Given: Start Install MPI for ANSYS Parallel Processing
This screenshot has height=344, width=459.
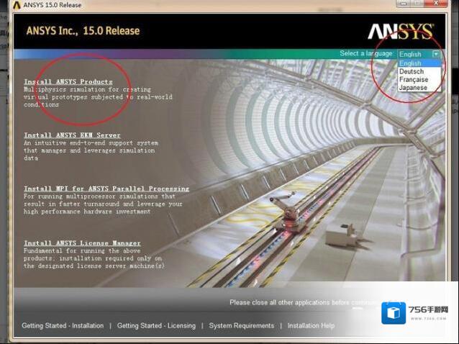Looking at the screenshot, I should (x=106, y=189).
